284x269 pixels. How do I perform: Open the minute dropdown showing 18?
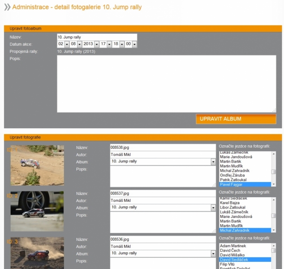[x=118, y=44]
